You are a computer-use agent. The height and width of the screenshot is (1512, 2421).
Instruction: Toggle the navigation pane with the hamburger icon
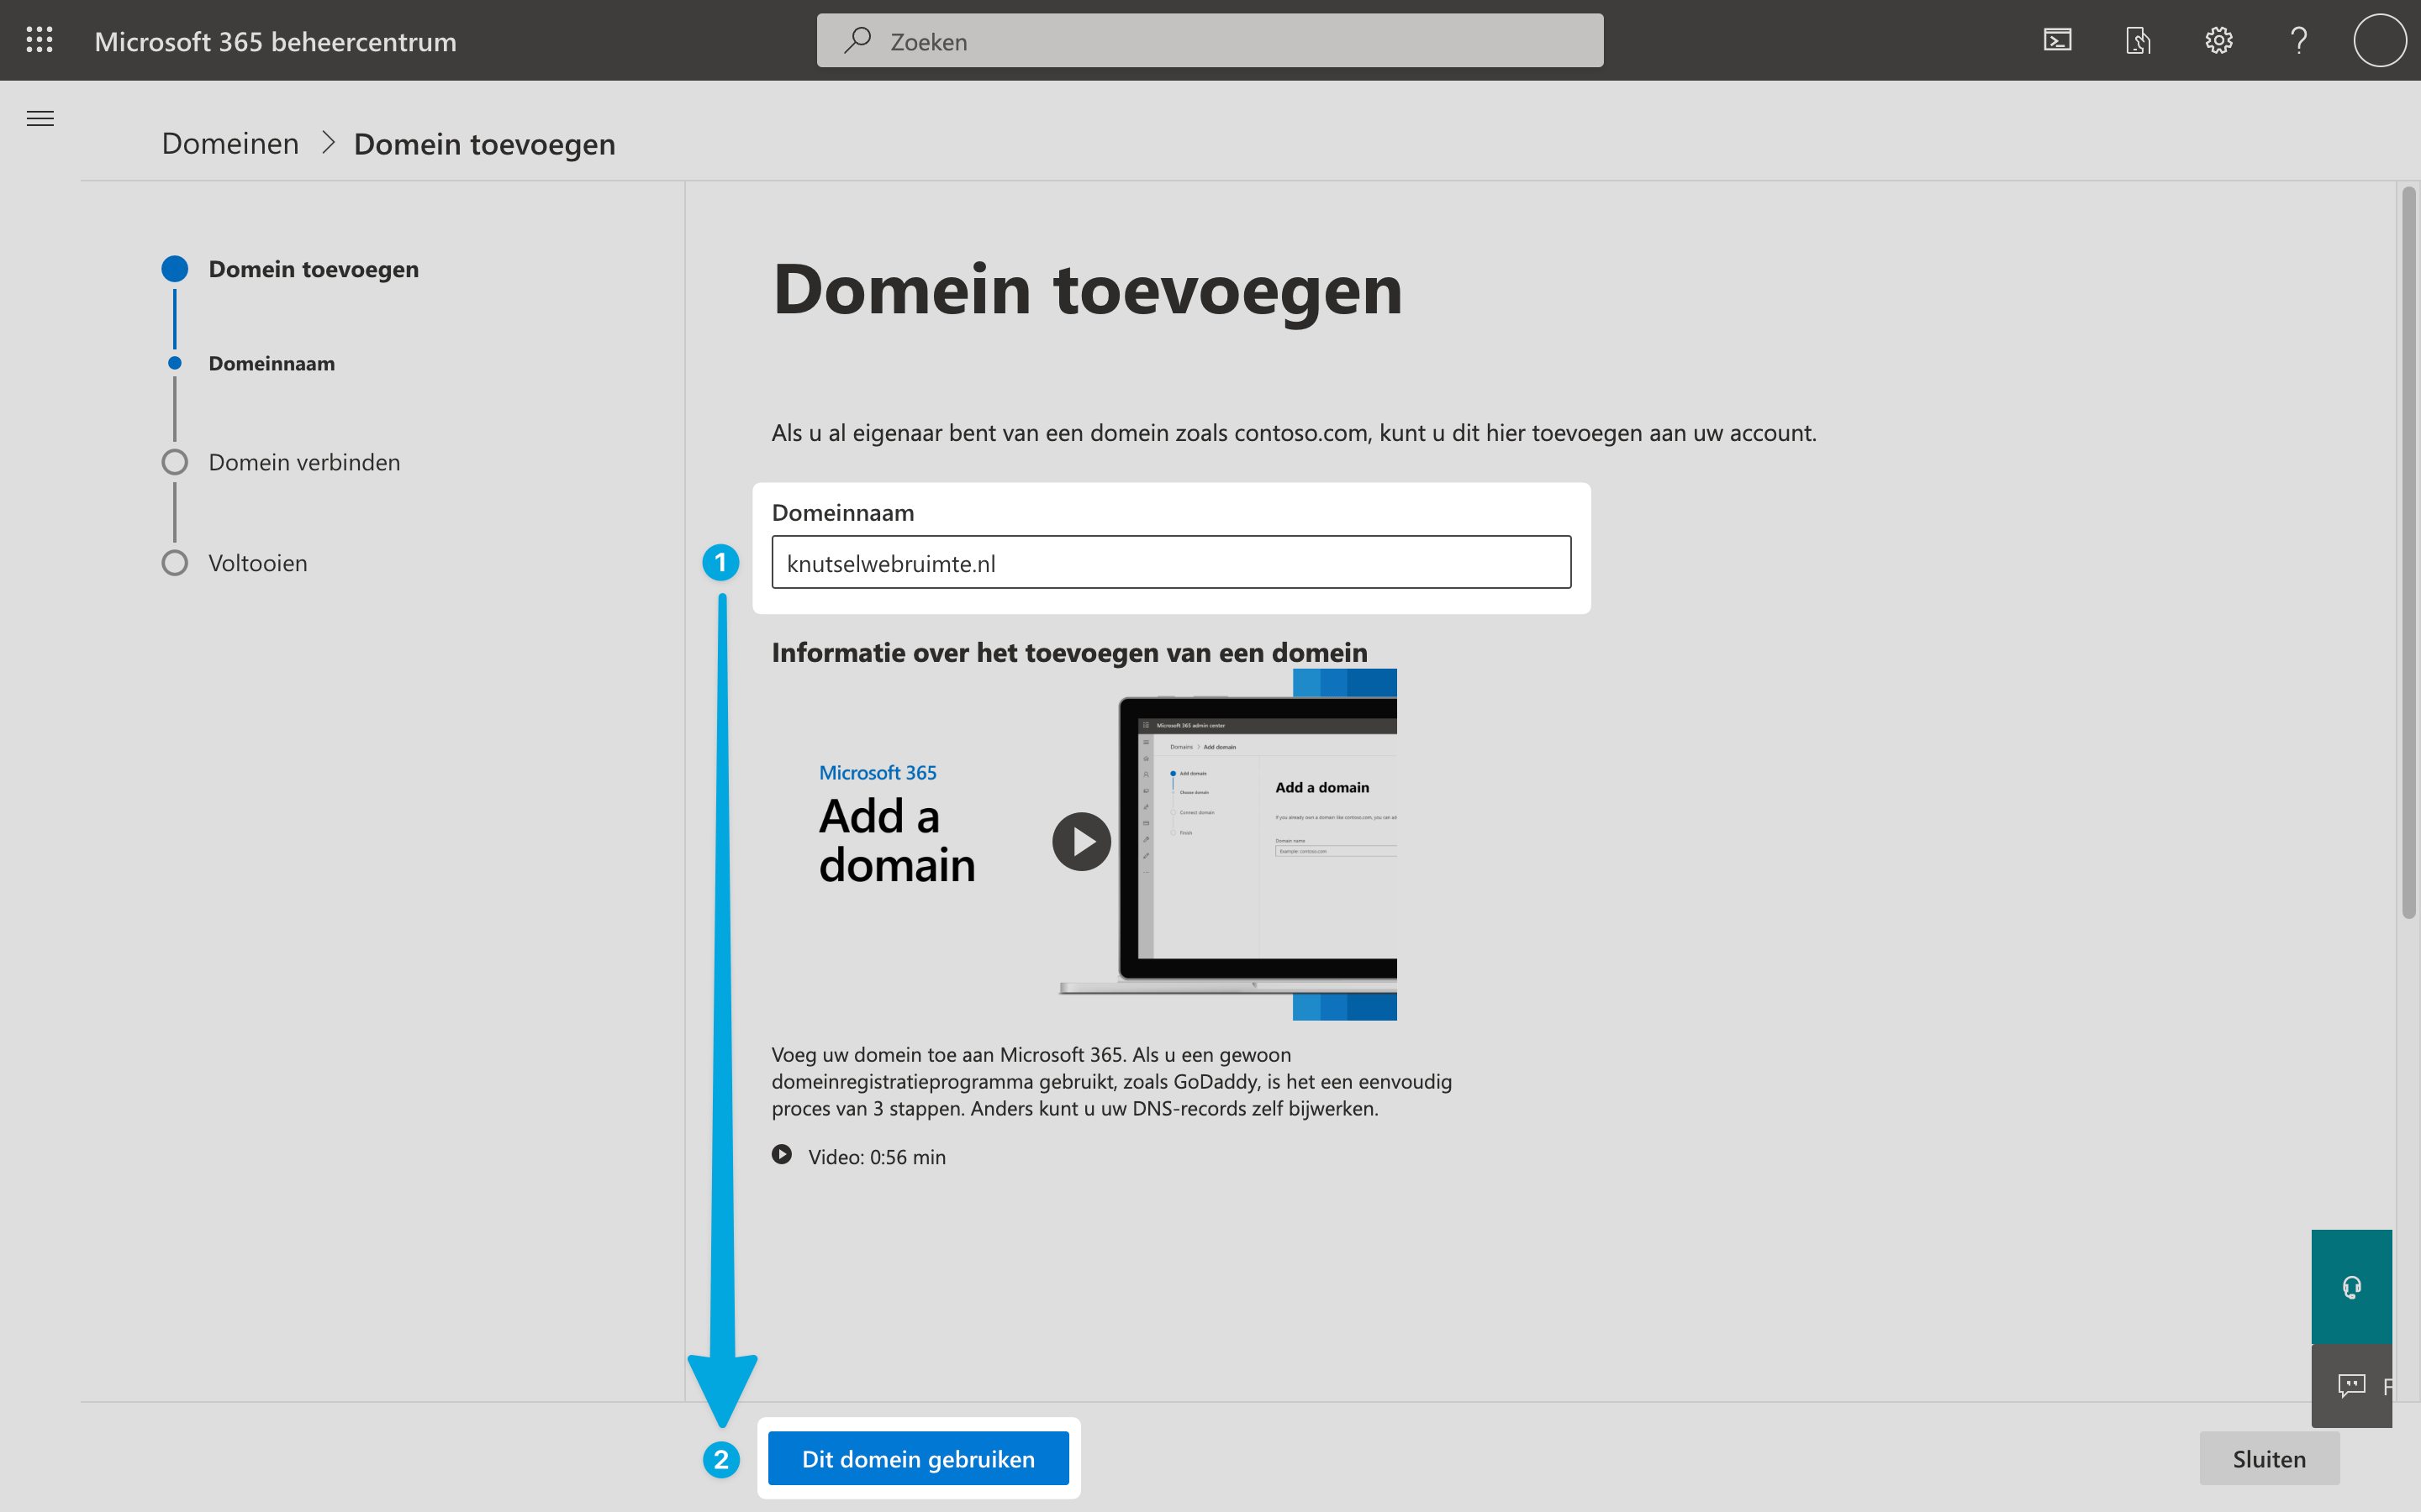click(x=40, y=118)
